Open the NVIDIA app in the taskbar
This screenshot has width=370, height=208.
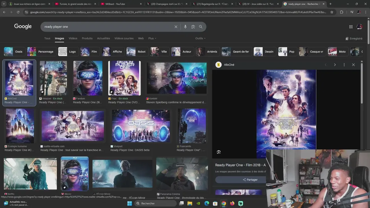point(198,203)
